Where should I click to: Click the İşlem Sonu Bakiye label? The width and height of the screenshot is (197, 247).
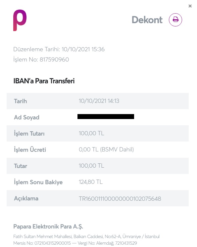pos(38,182)
